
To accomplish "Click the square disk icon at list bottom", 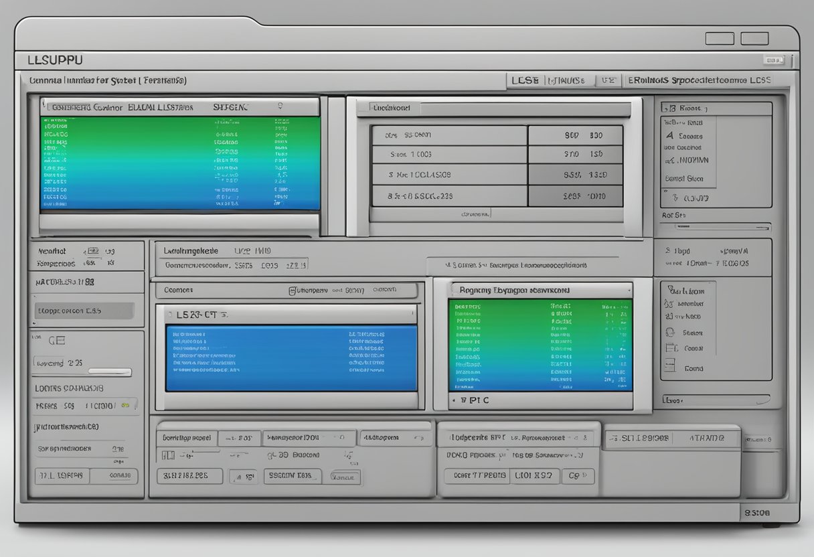I will coord(669,366).
